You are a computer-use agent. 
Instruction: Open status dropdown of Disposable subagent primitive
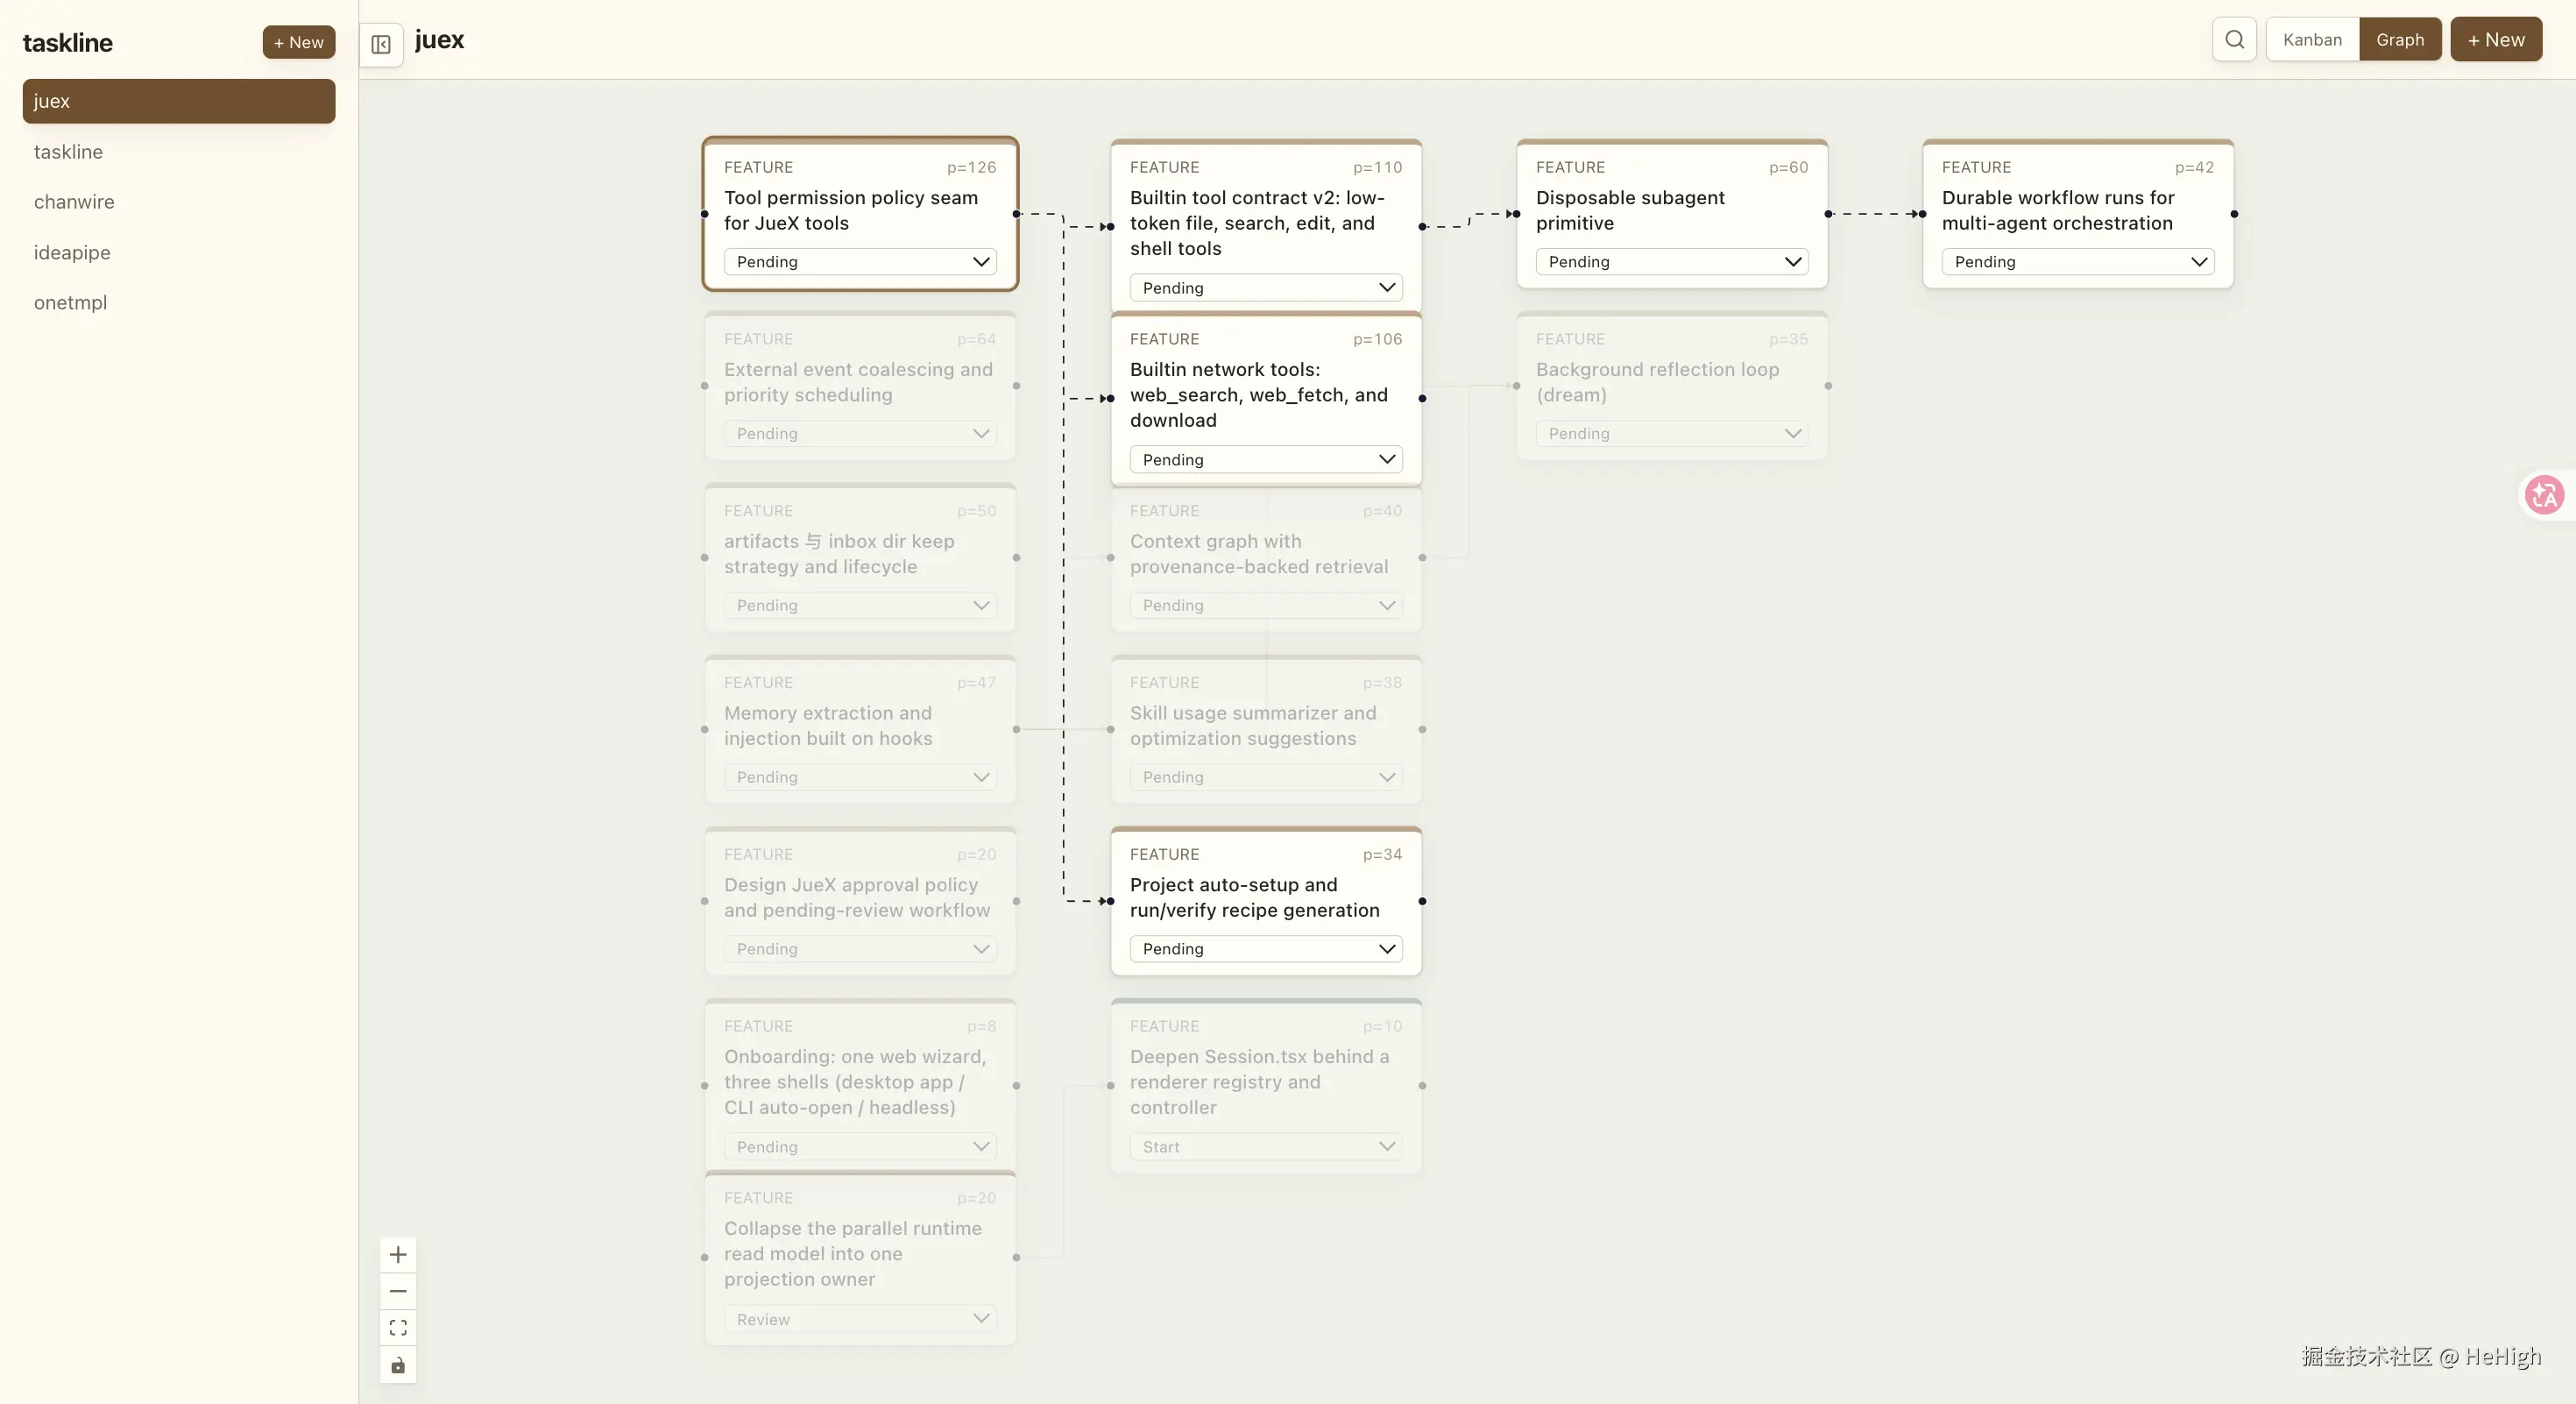pos(1672,262)
